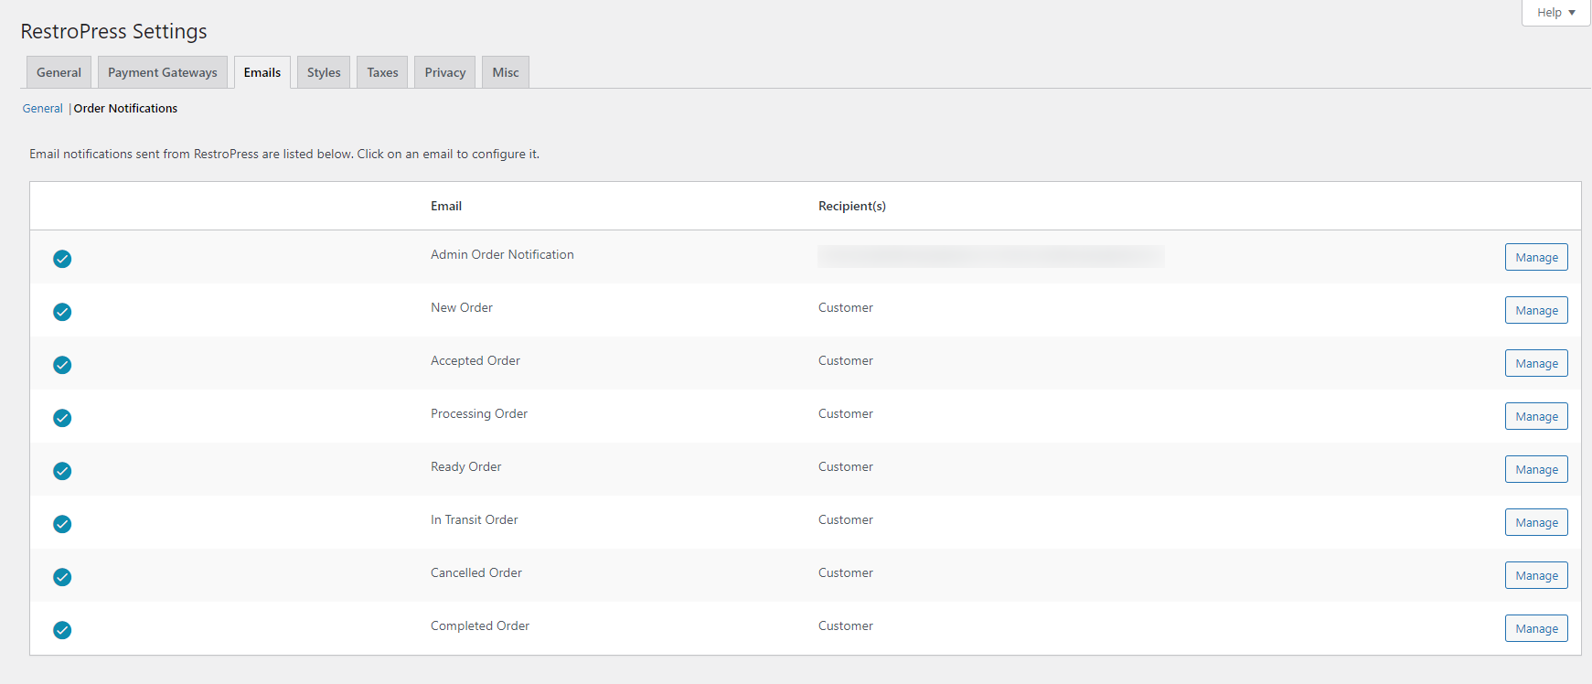Click the Recipient(s) column header
The height and width of the screenshot is (684, 1592).
pos(852,206)
